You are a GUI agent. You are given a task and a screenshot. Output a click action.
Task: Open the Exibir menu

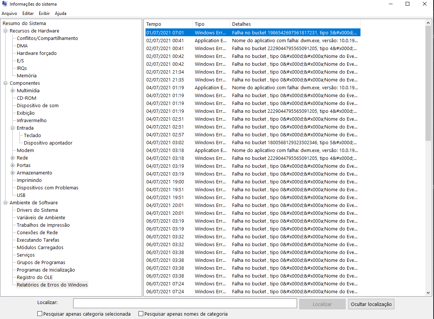(44, 13)
